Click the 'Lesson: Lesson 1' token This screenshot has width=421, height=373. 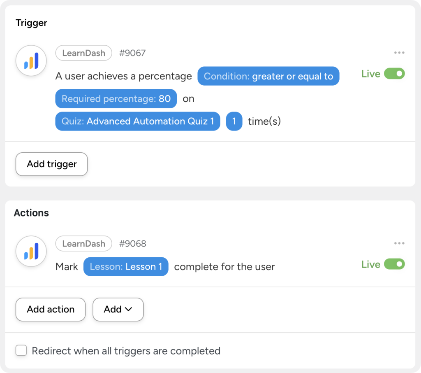click(x=126, y=266)
